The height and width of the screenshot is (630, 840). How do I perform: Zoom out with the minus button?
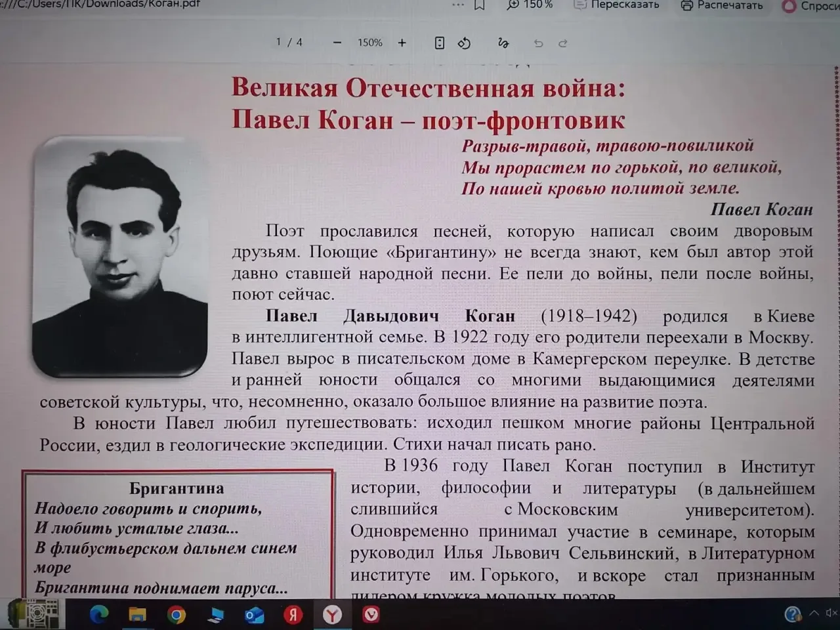coord(337,43)
